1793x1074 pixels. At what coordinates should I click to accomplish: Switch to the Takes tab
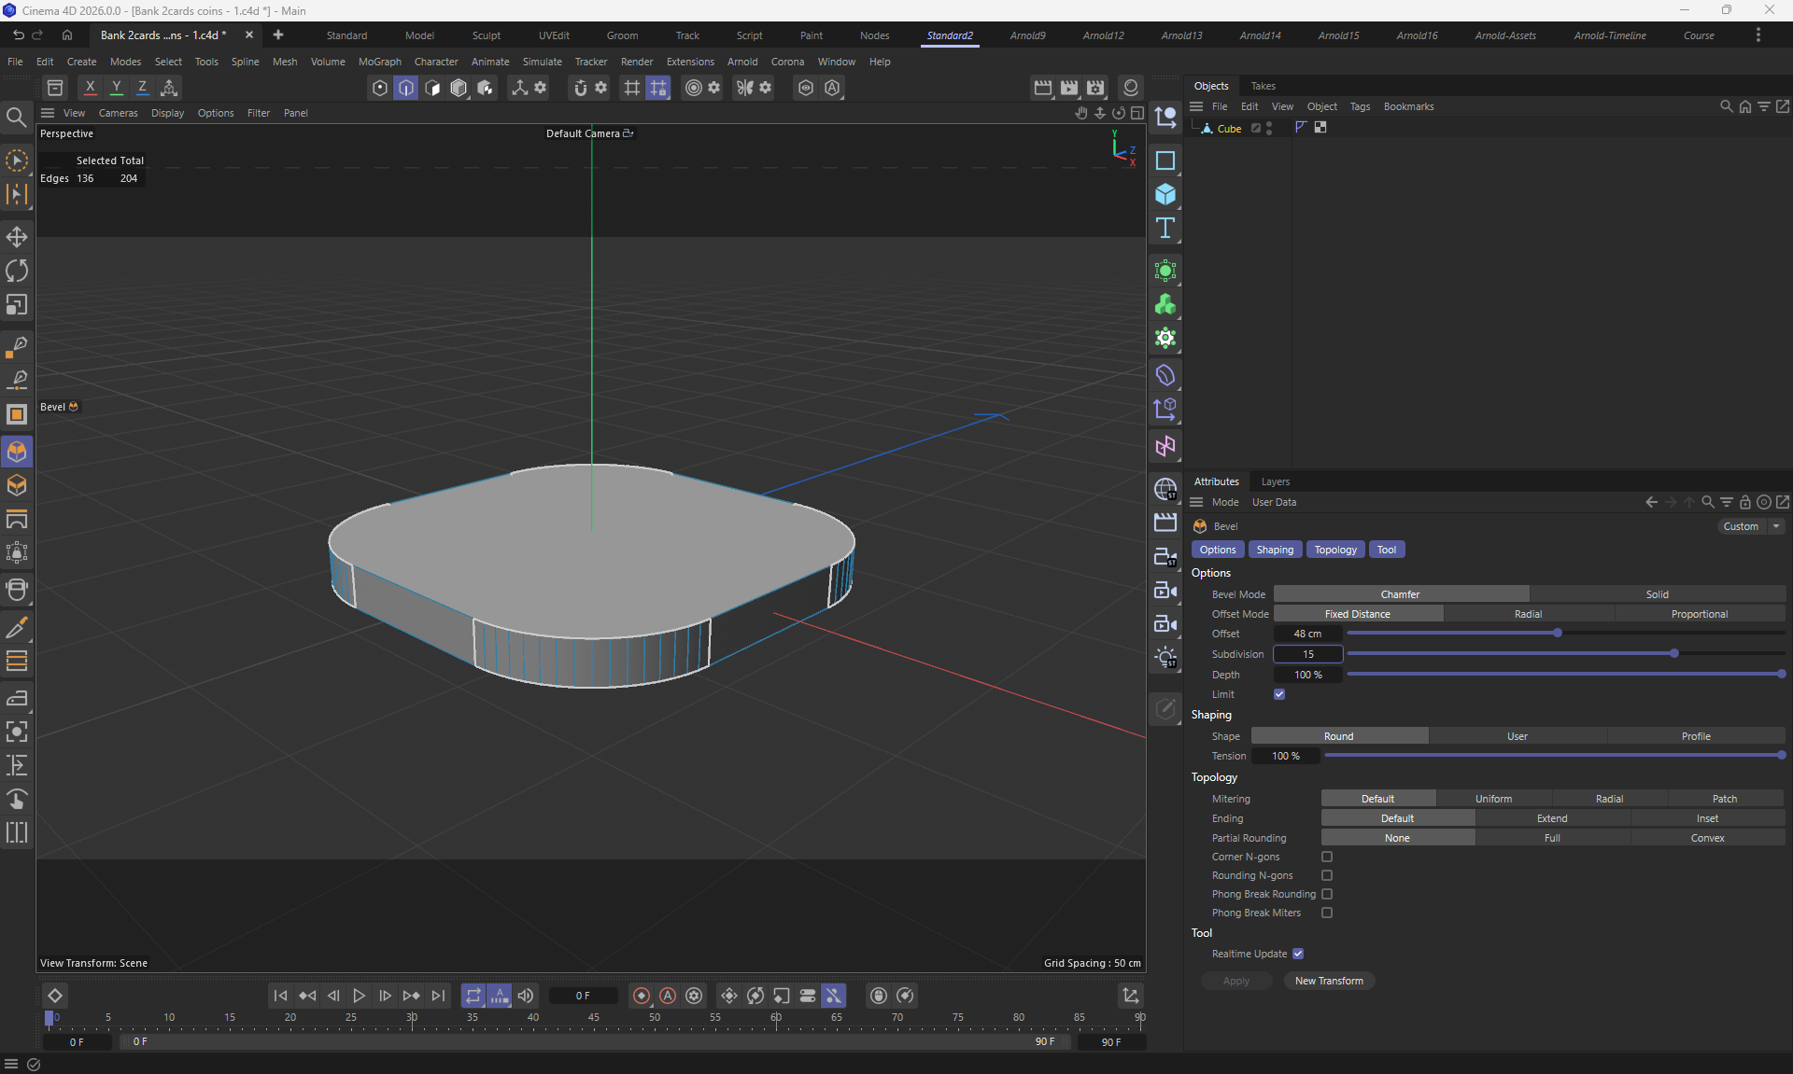[x=1263, y=86]
